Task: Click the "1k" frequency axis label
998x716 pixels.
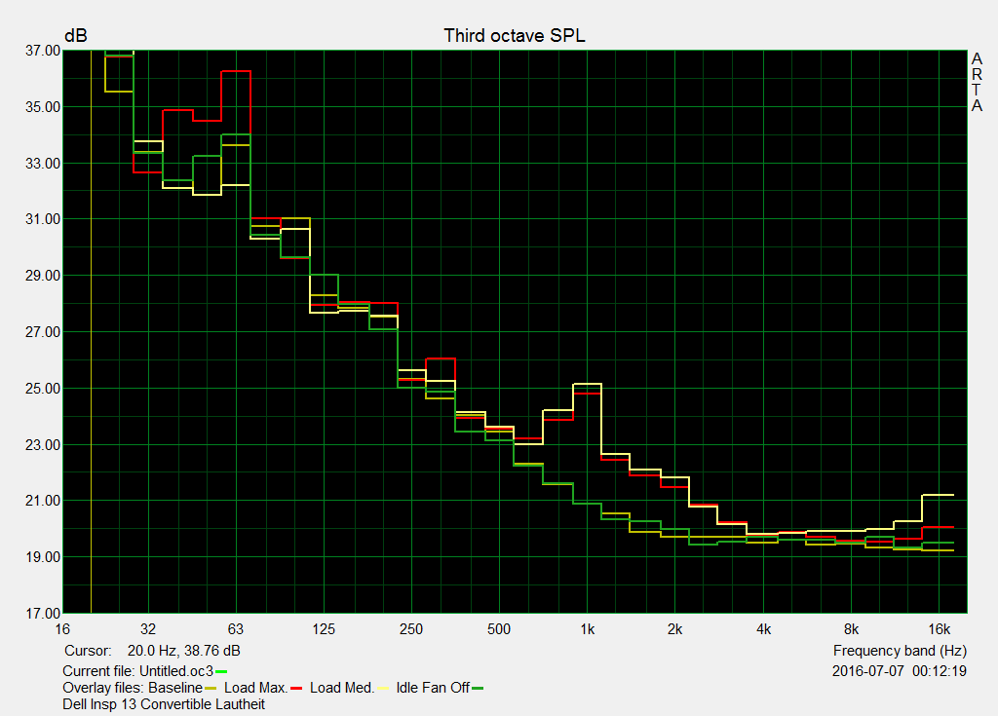Action: [x=587, y=629]
